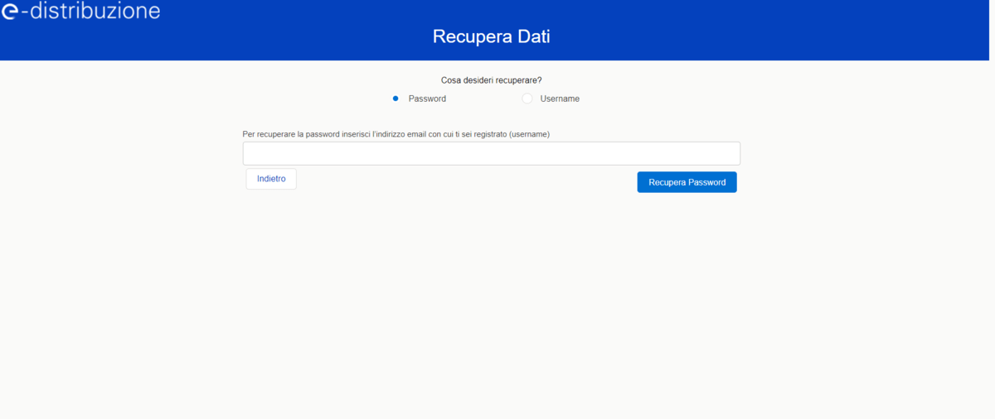Click the "distribuzione" wordmark in the header
This screenshot has width=995, height=419.
(95, 11)
